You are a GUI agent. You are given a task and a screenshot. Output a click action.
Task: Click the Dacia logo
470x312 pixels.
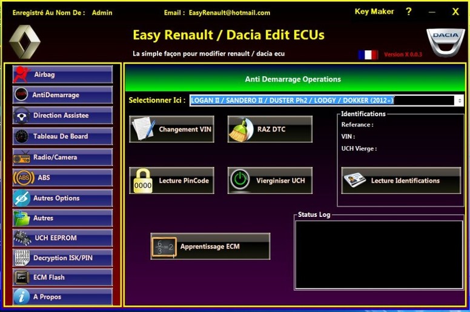tap(445, 42)
